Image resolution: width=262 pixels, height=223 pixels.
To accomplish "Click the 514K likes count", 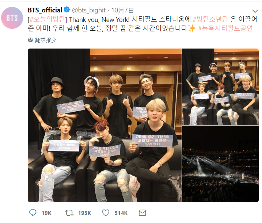I will (121, 213).
